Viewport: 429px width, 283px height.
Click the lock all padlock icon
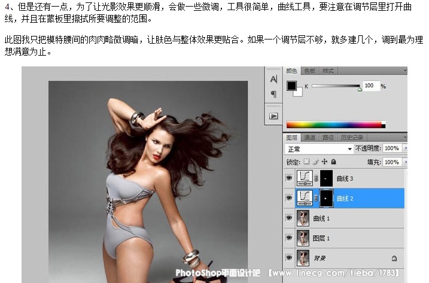[x=333, y=162]
